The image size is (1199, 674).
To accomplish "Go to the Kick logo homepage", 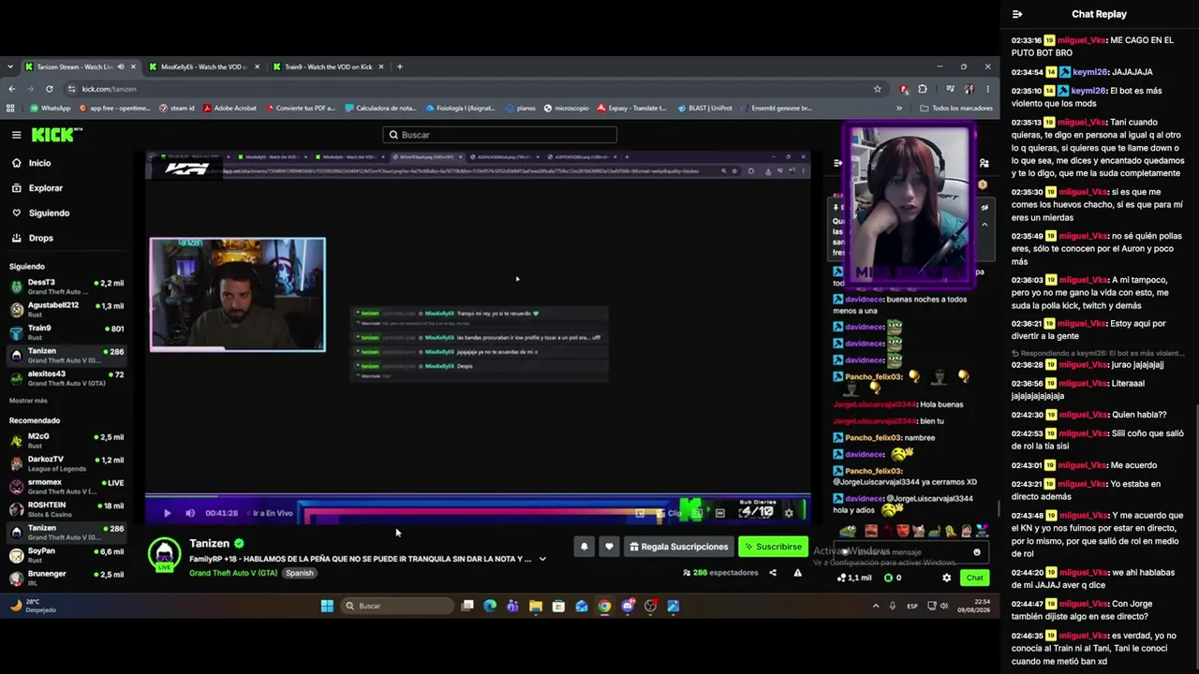I will pyautogui.click(x=57, y=135).
